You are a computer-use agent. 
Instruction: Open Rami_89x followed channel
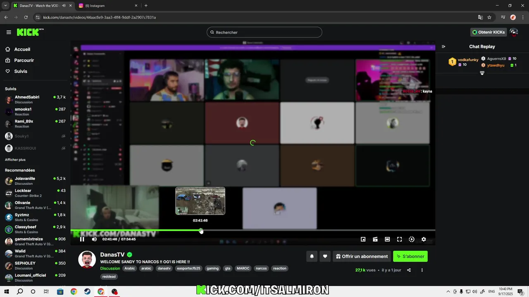pyautogui.click(x=35, y=124)
